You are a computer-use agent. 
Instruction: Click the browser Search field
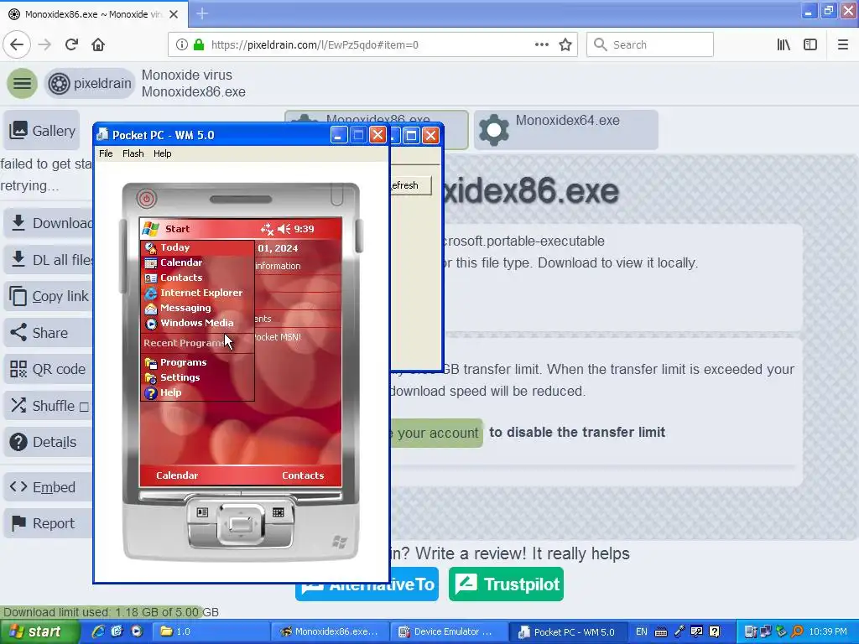(x=650, y=44)
